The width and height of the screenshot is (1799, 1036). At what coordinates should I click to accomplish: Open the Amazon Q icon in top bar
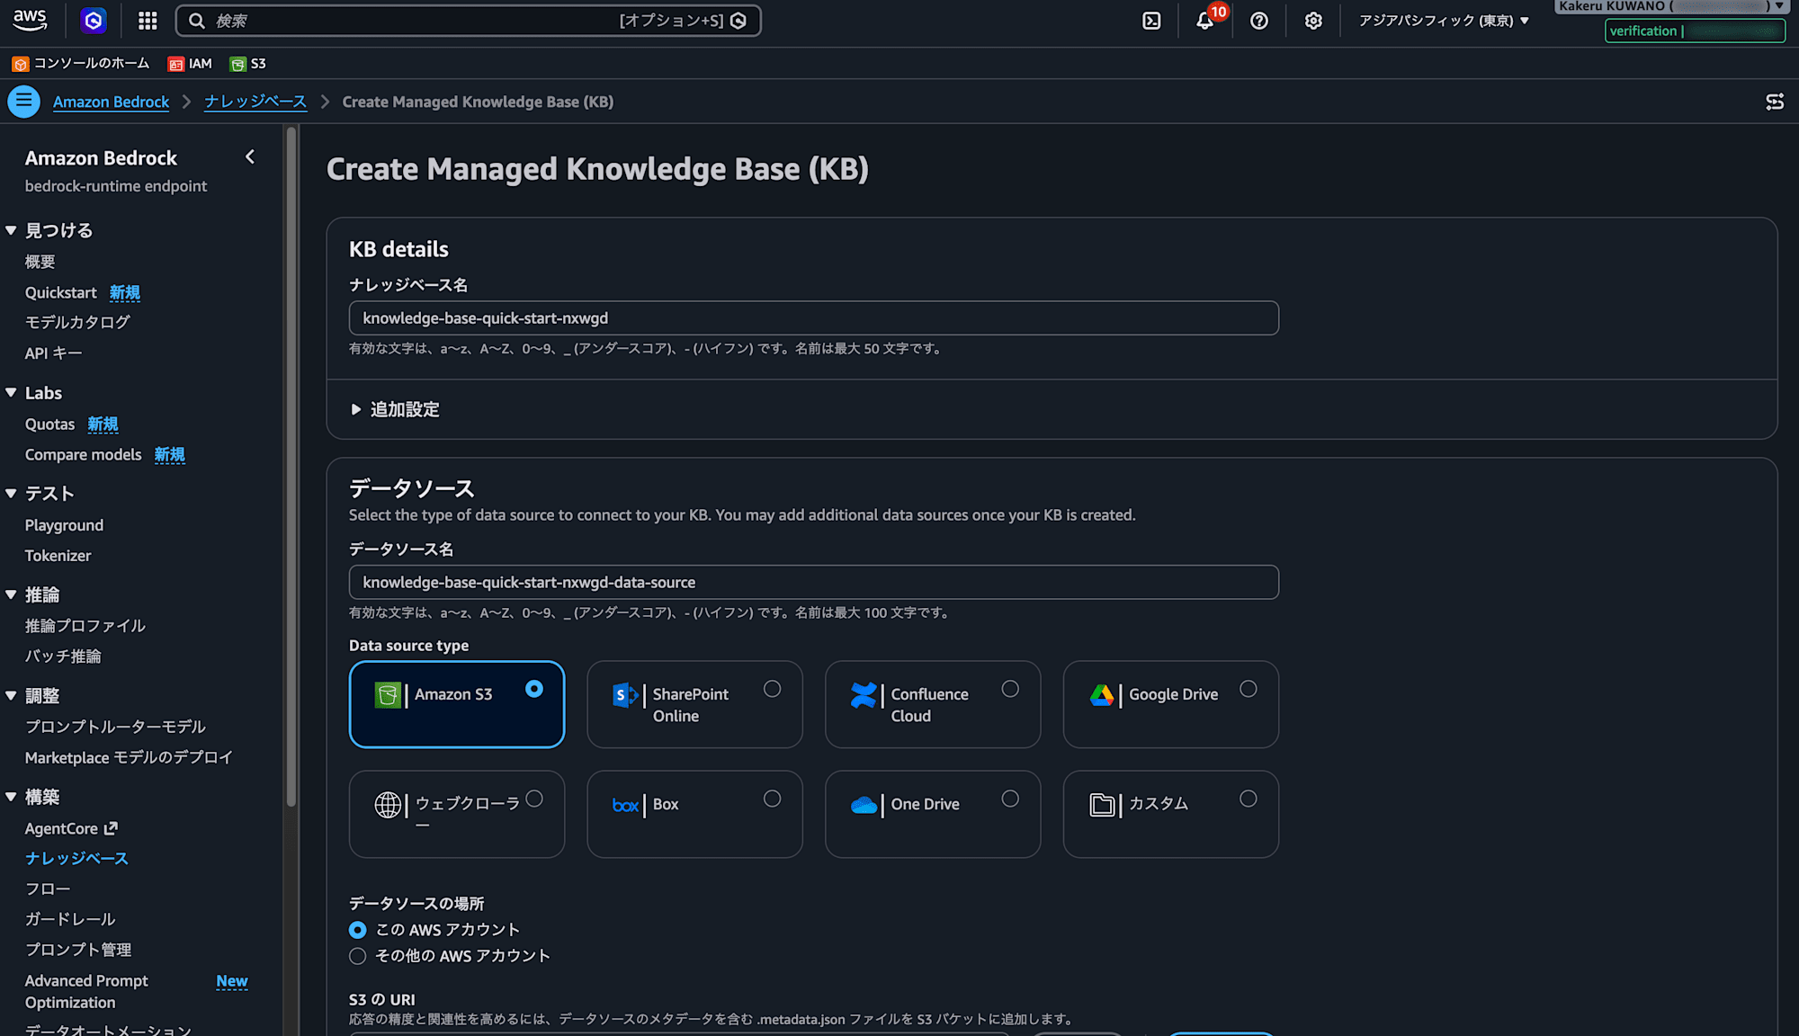(93, 20)
